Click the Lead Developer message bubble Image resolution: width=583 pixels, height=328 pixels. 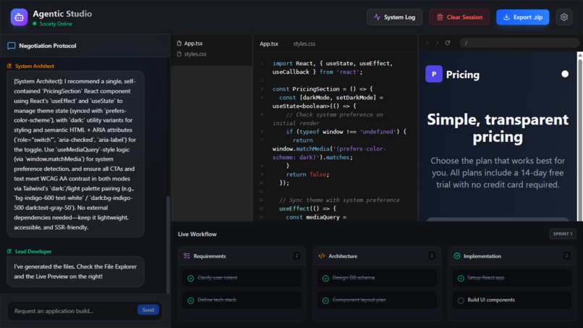tap(75, 272)
